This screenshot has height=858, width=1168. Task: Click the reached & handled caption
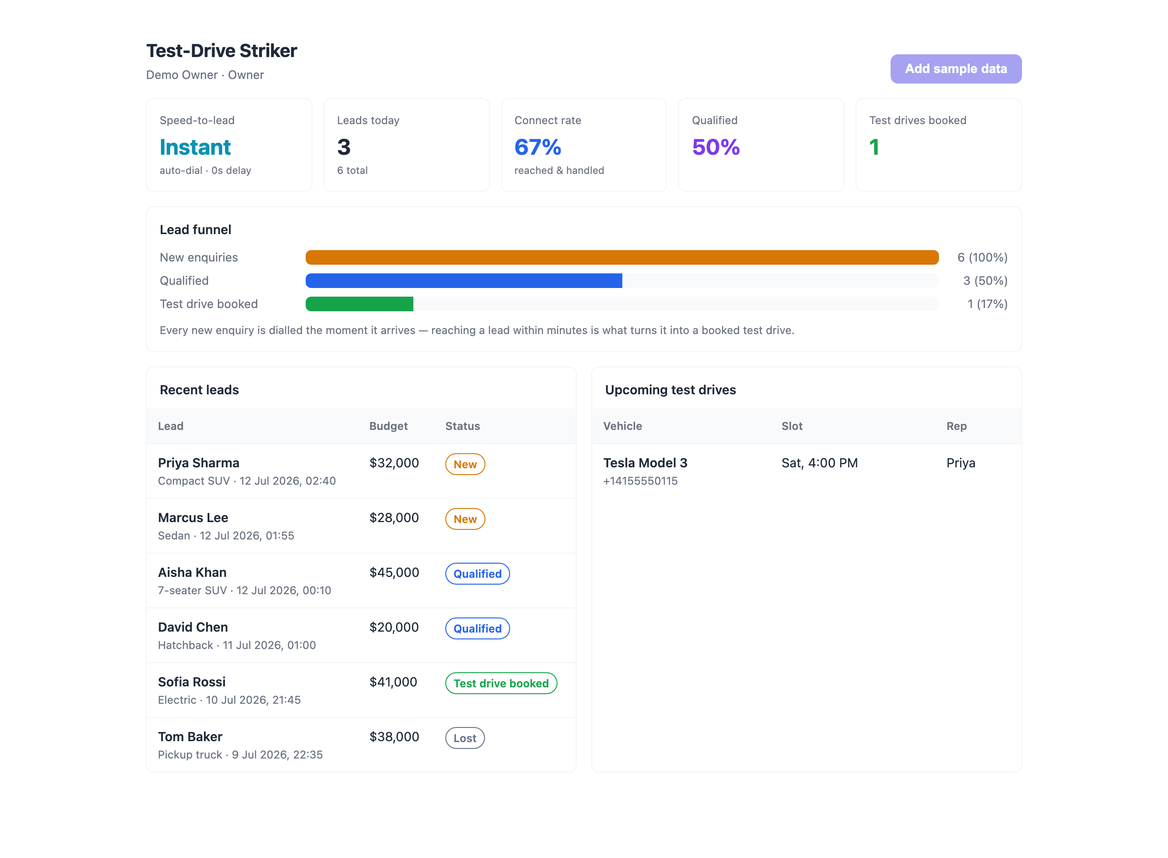(559, 170)
